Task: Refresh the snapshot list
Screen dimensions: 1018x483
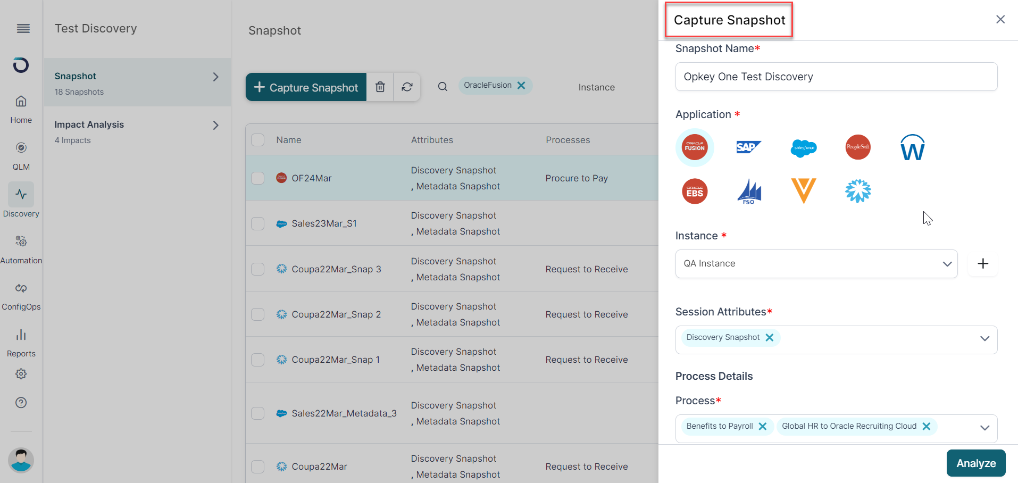Action: (x=407, y=87)
